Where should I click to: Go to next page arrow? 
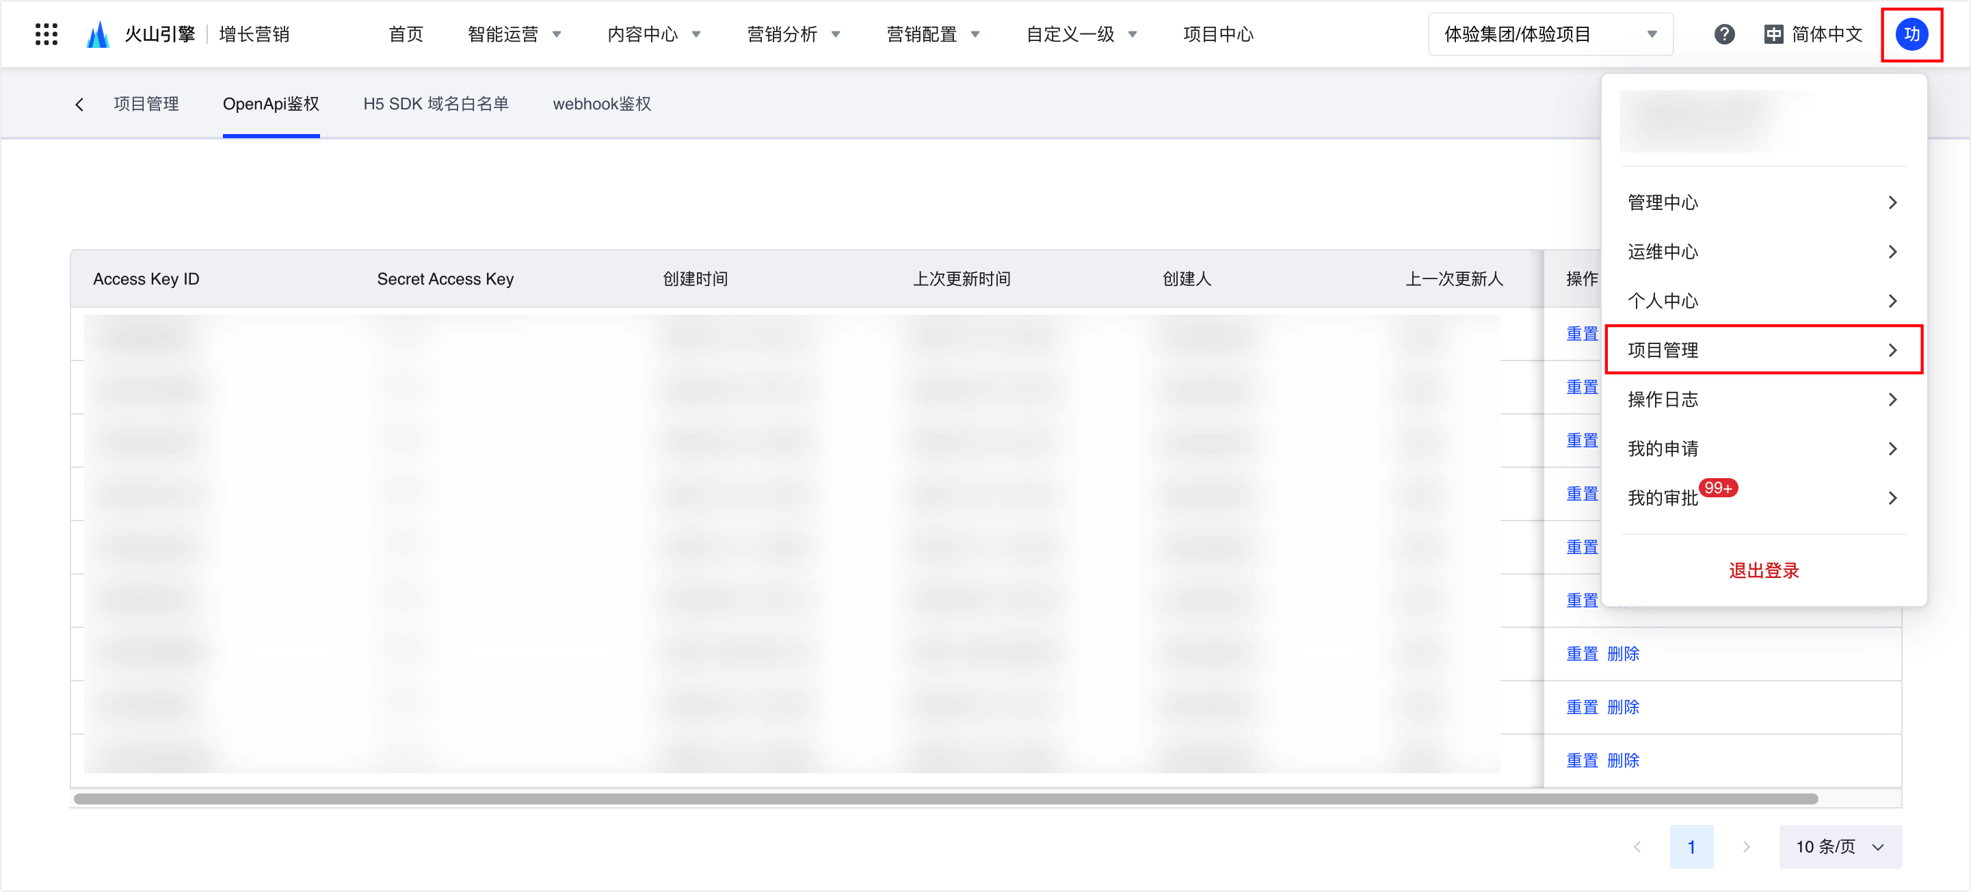click(1746, 847)
